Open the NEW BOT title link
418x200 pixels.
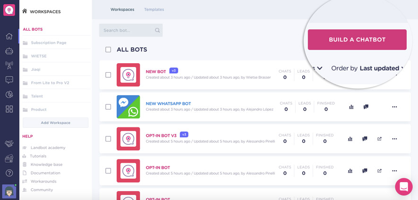click(156, 72)
